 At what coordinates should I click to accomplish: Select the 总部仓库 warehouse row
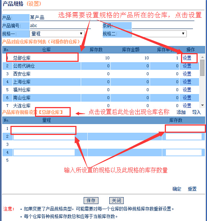[x=101, y=58]
